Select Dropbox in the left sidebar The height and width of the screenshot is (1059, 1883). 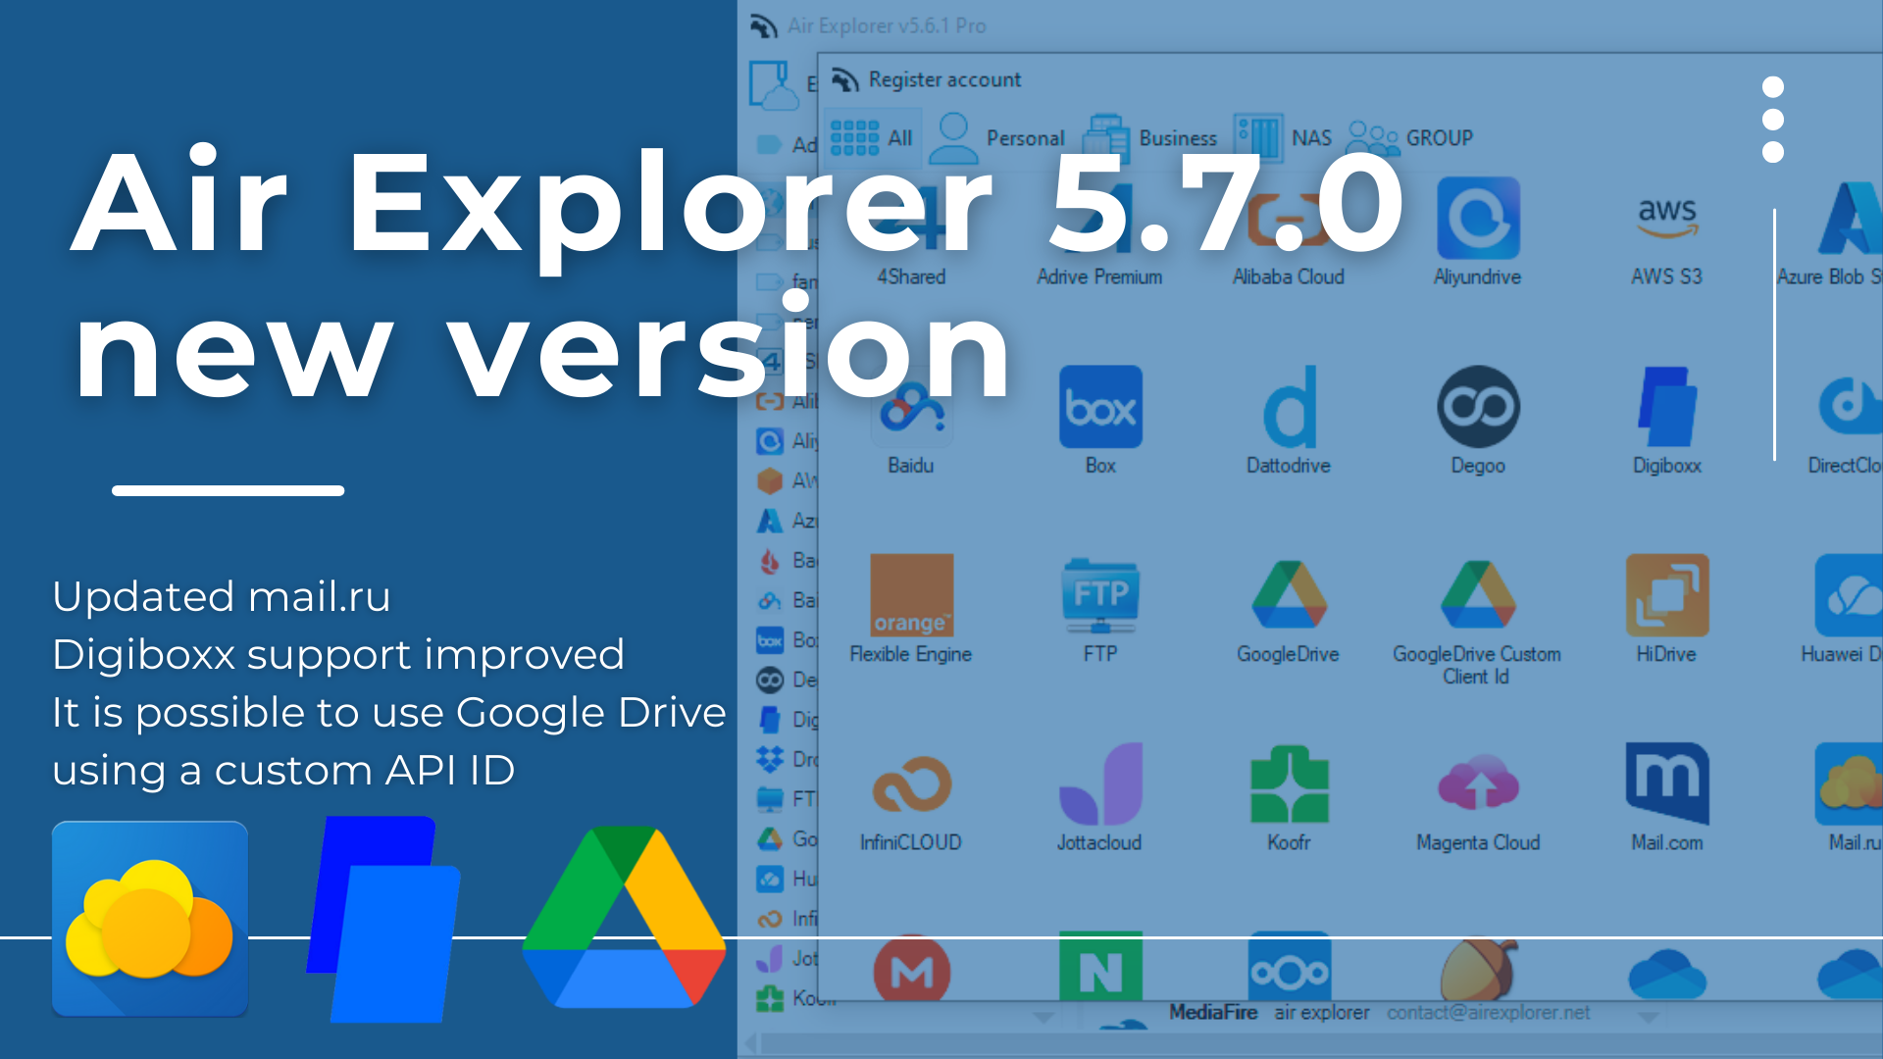click(770, 759)
